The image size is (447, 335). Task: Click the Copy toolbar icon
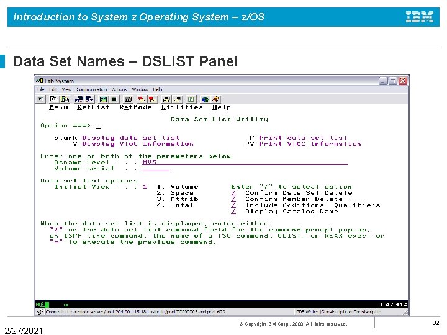54,99
